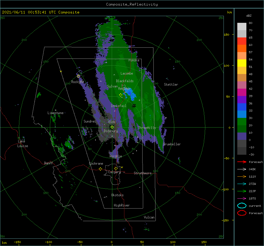Click the red forecast arrow in legend
This screenshot has height=246, width=264.
tap(242, 162)
